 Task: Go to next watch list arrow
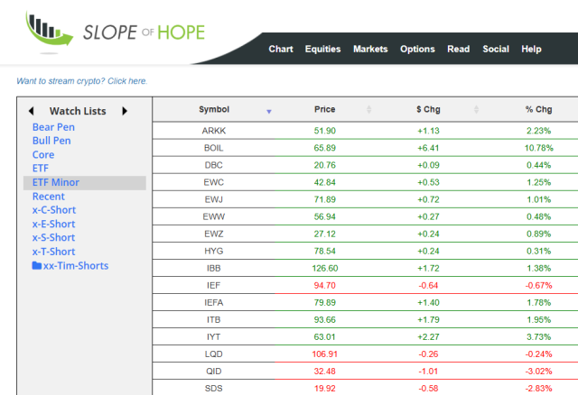click(125, 111)
